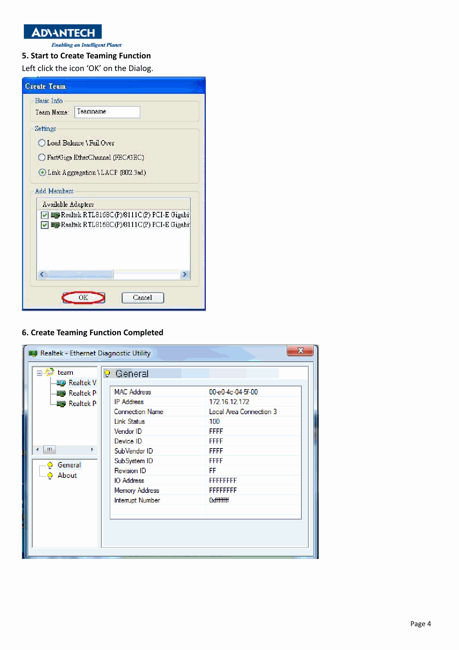The image size is (459, 650).
Task: Click the Interrupt Number value 0xffffffff
Action: (219, 500)
